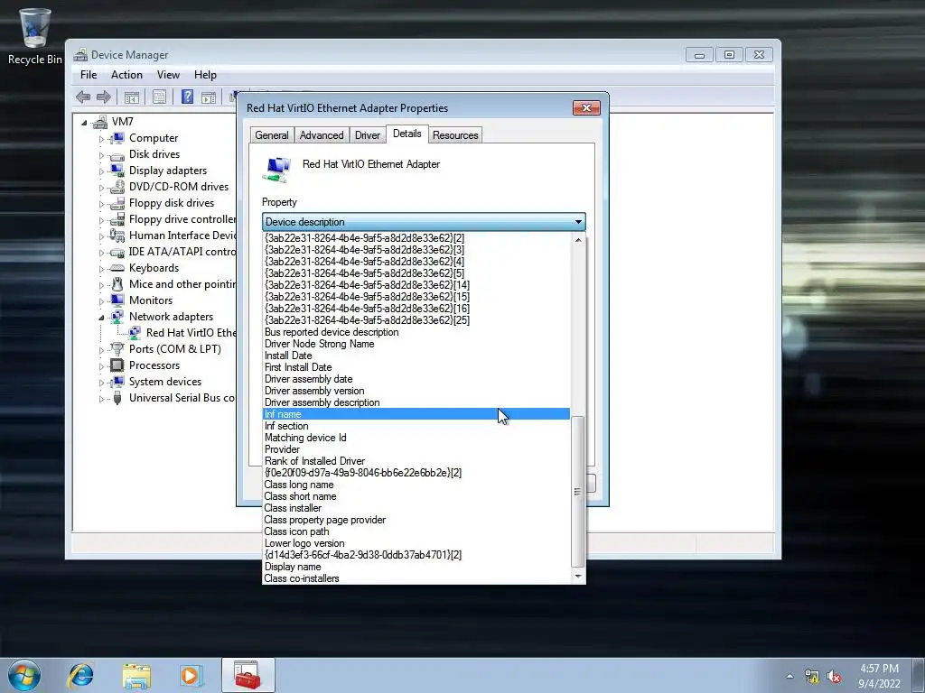Open Windows Media Player taskbar icon

click(191, 675)
